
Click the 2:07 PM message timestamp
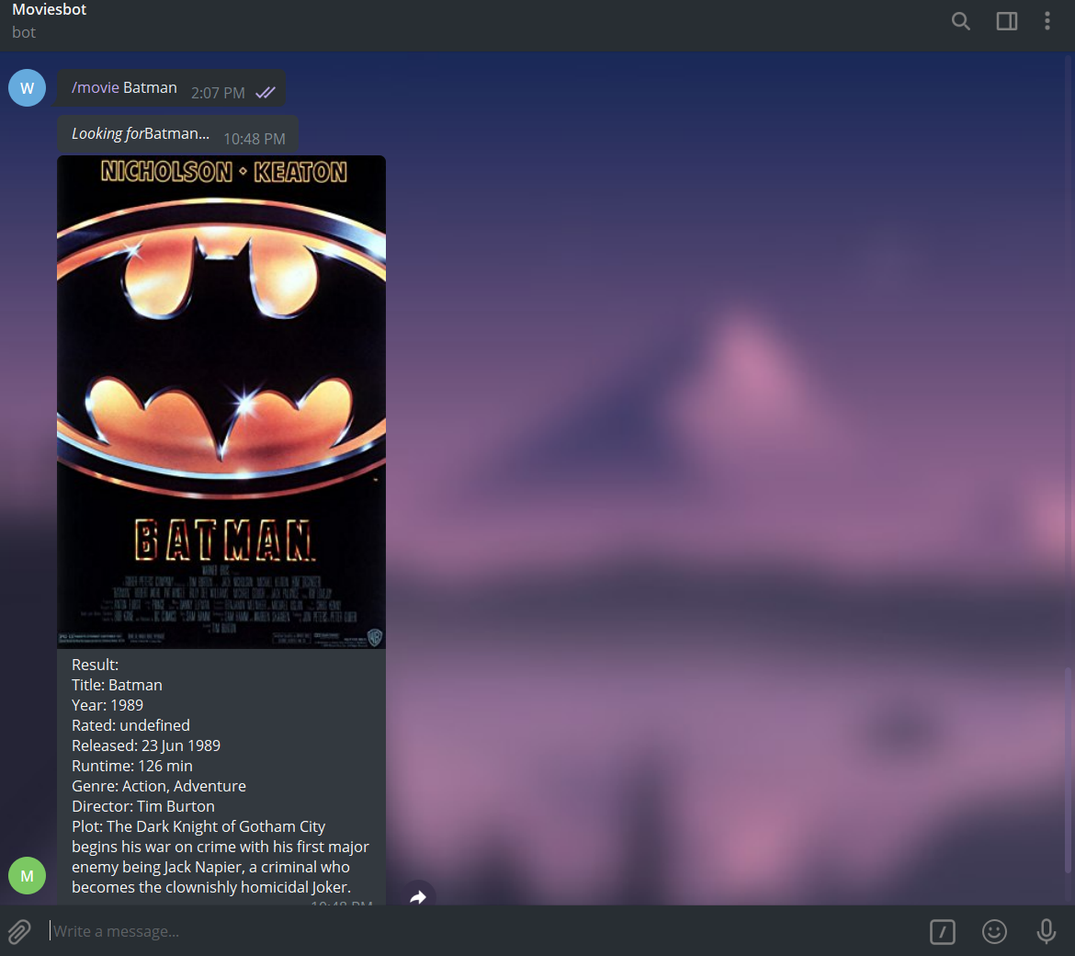(218, 93)
